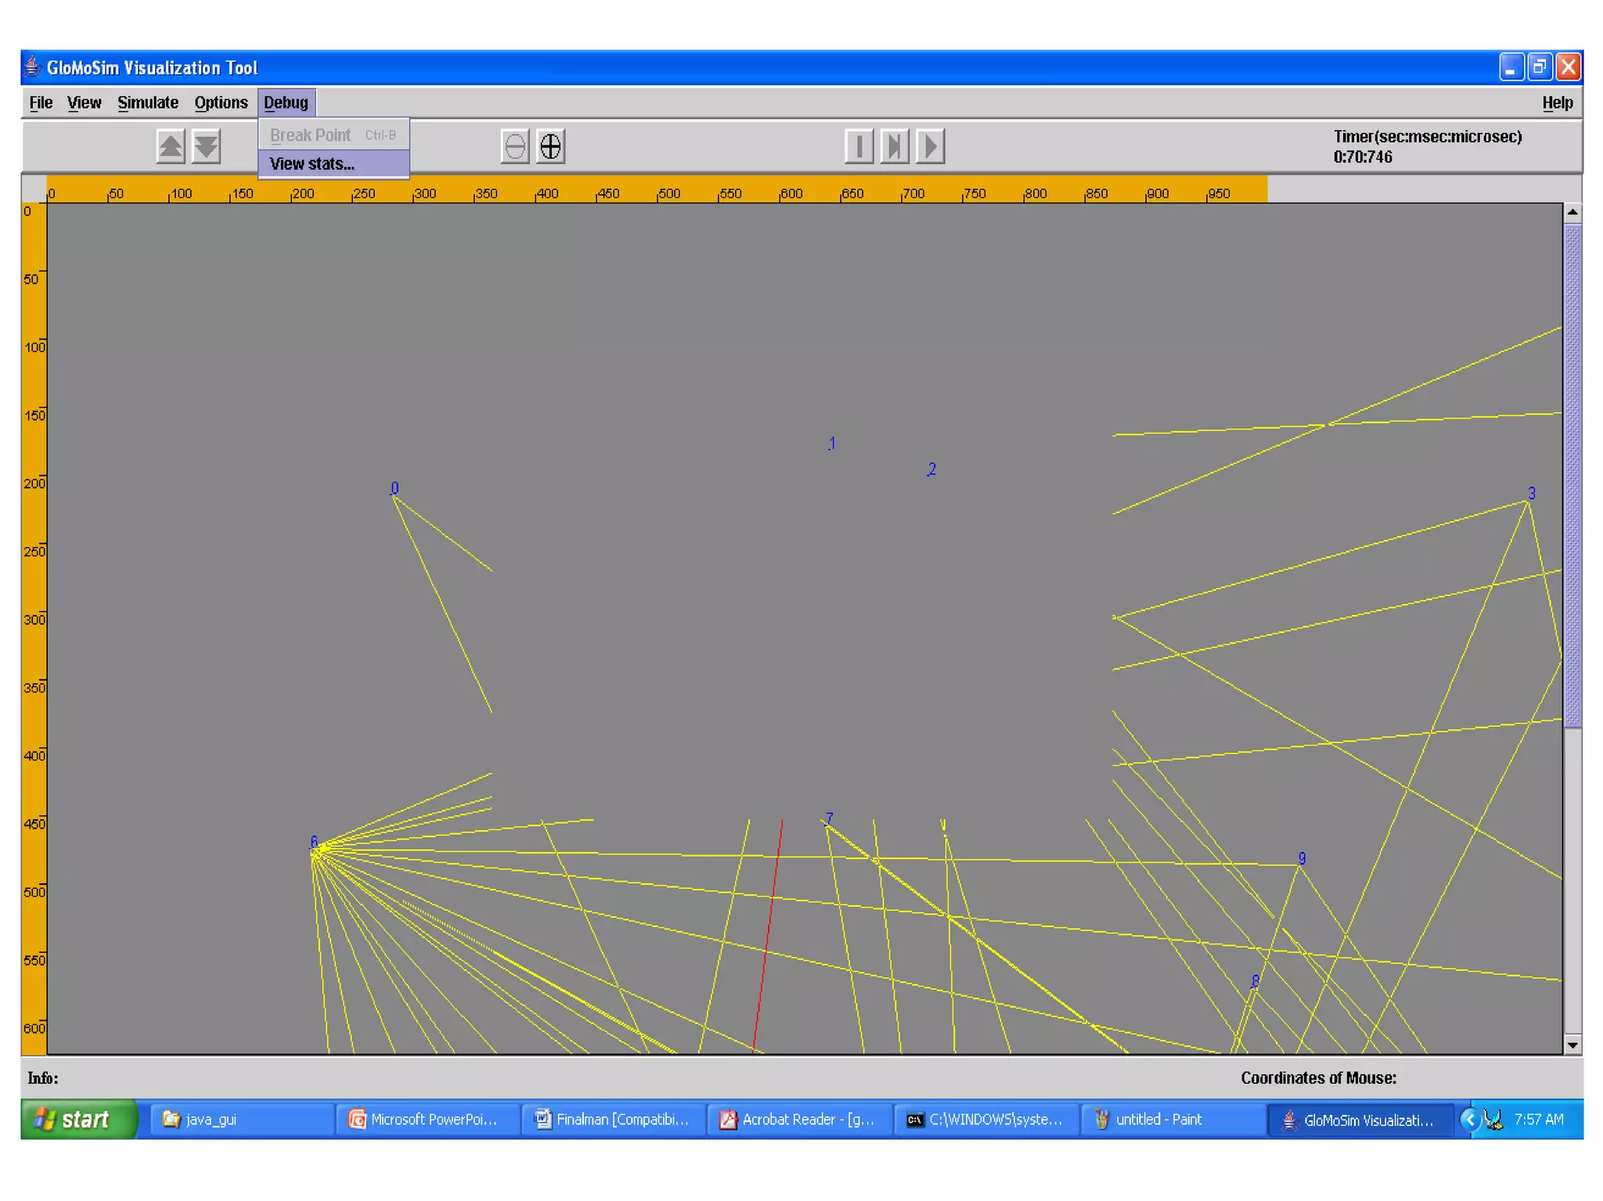Click the down arrow toolbar icon
The image size is (1603, 1201).
click(206, 146)
